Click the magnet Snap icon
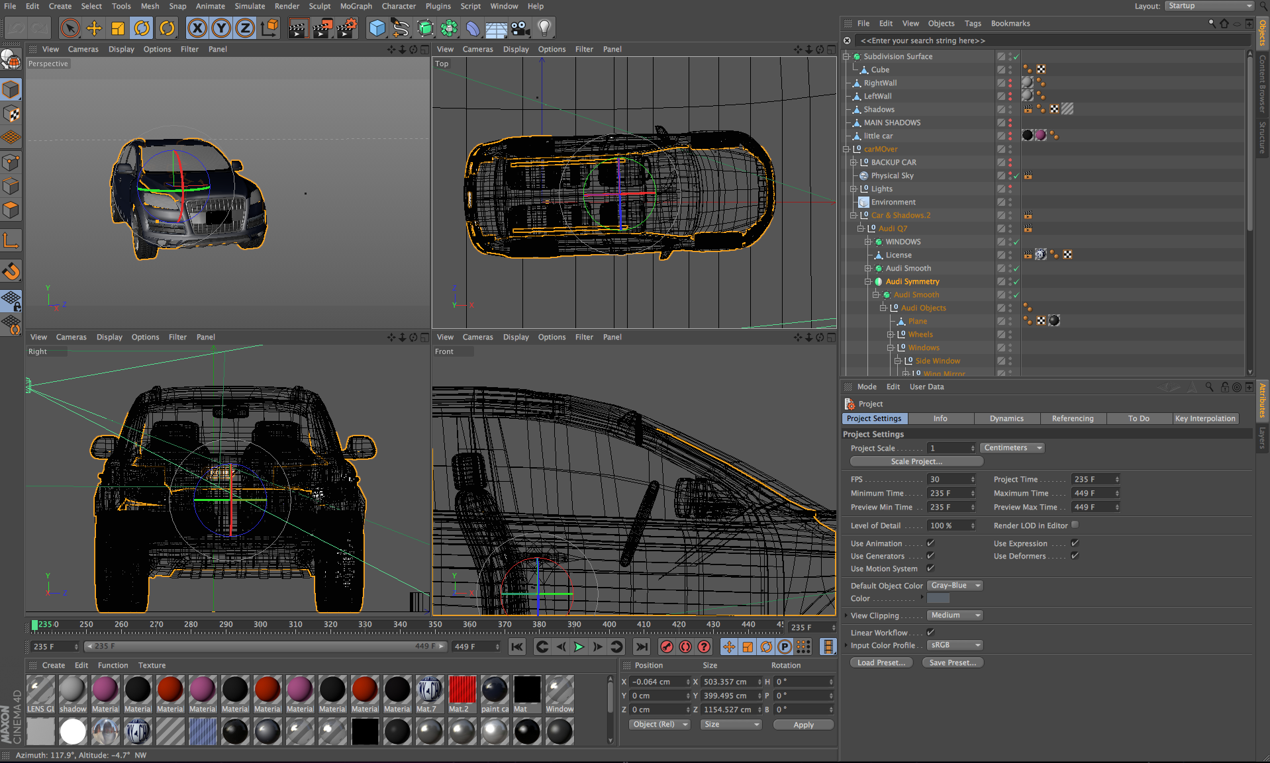Viewport: 1270px width, 763px height. coord(11,271)
